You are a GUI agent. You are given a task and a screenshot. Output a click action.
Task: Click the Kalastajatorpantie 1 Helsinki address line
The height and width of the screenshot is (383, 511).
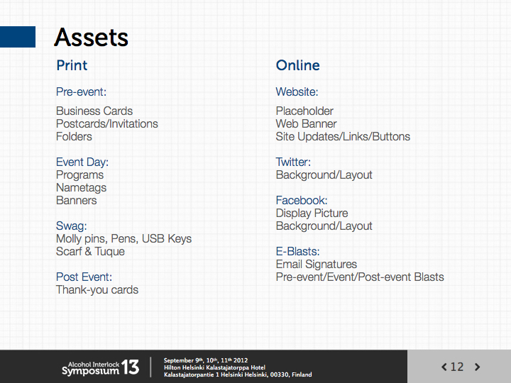click(x=238, y=374)
